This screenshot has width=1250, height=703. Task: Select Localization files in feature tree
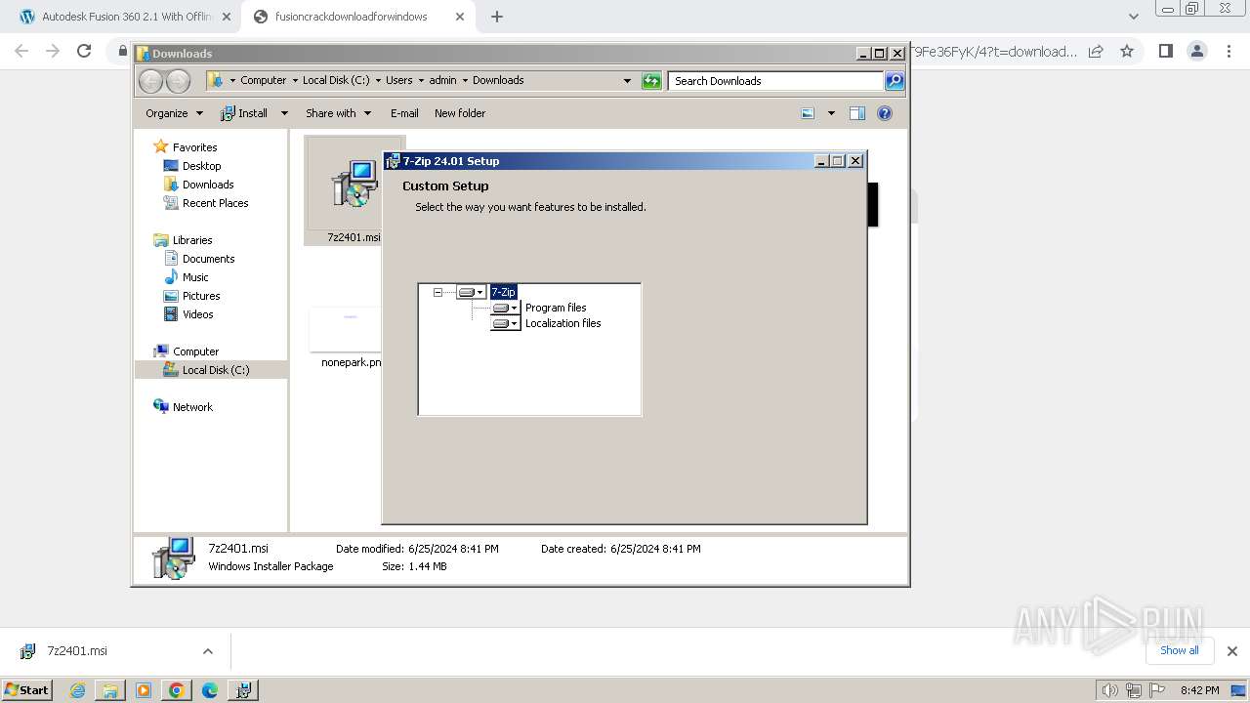pos(562,323)
